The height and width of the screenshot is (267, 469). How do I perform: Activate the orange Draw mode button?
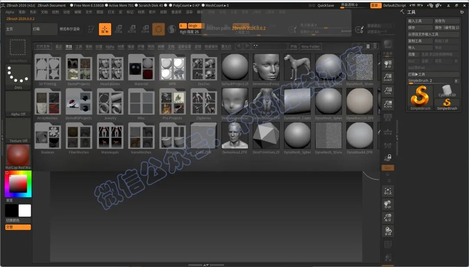[x=105, y=29]
